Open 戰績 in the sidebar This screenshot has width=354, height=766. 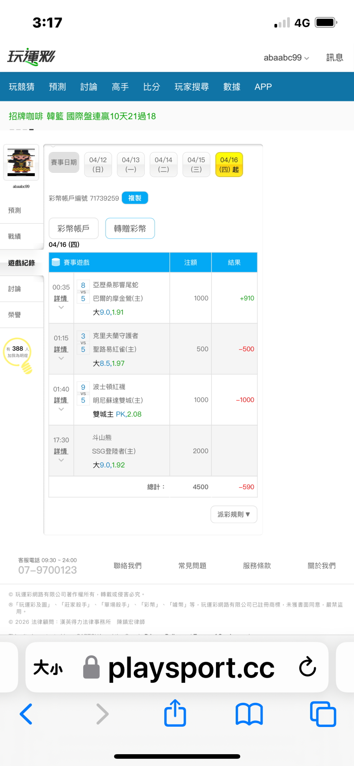(15, 236)
